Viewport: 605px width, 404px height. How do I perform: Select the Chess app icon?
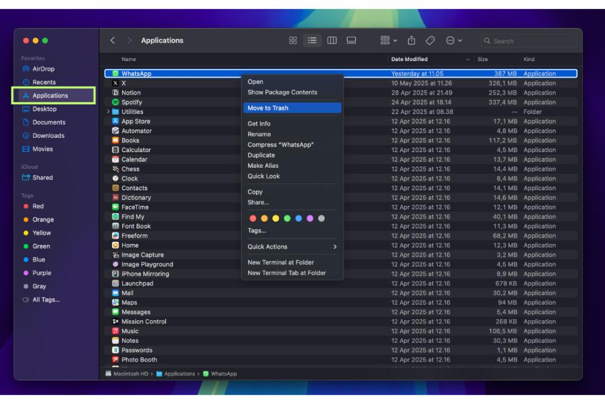click(x=116, y=169)
